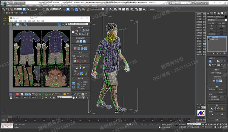This screenshot has height=132, width=228.
Task: Click the Pack icon in Arrange Elements panel
Action: click(74, 83)
